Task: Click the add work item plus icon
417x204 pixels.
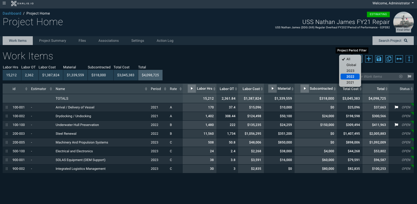Action: coord(369,59)
